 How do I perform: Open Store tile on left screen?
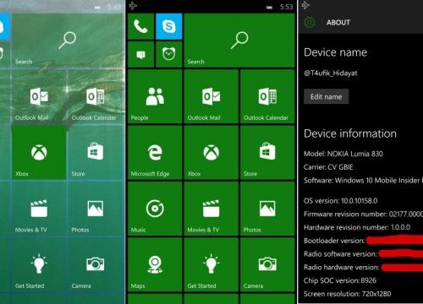[x=96, y=152]
